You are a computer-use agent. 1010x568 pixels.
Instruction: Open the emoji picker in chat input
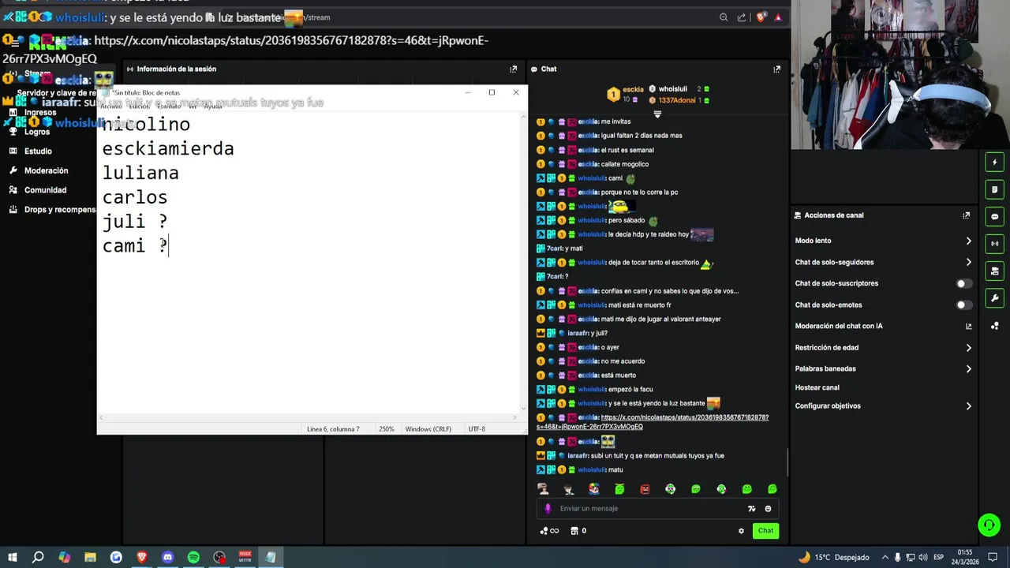coord(768,509)
